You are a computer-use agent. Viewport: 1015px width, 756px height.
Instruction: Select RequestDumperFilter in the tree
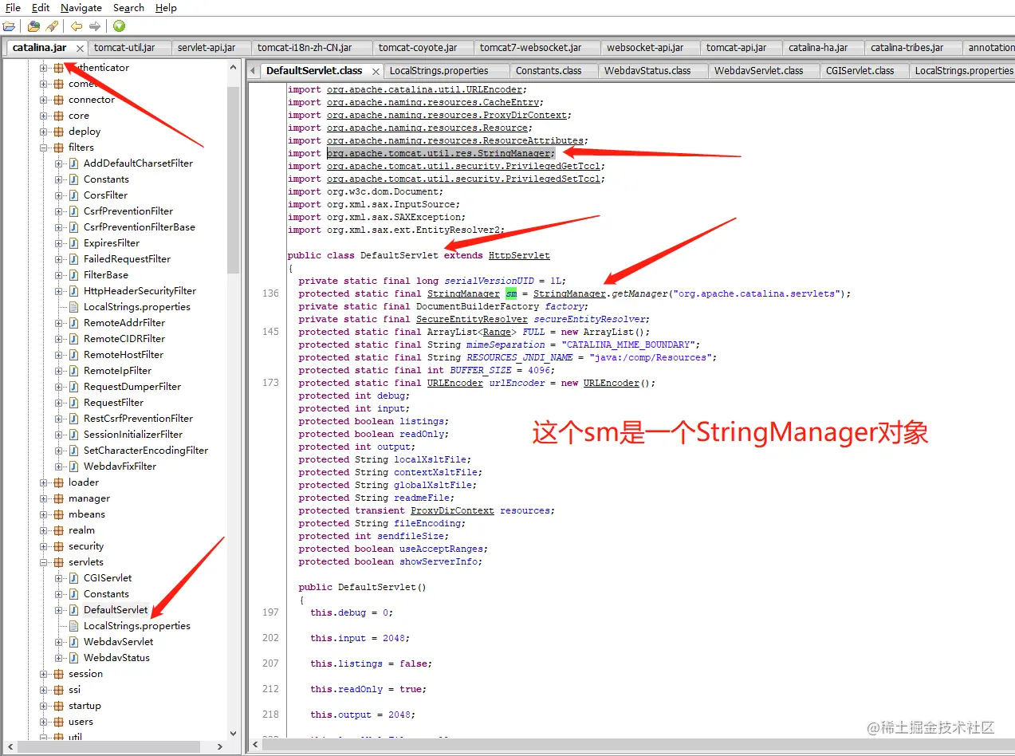point(132,387)
